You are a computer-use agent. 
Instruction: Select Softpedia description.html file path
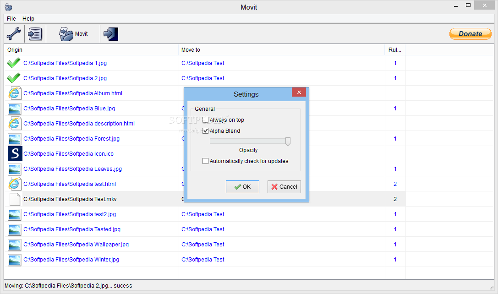tap(79, 124)
